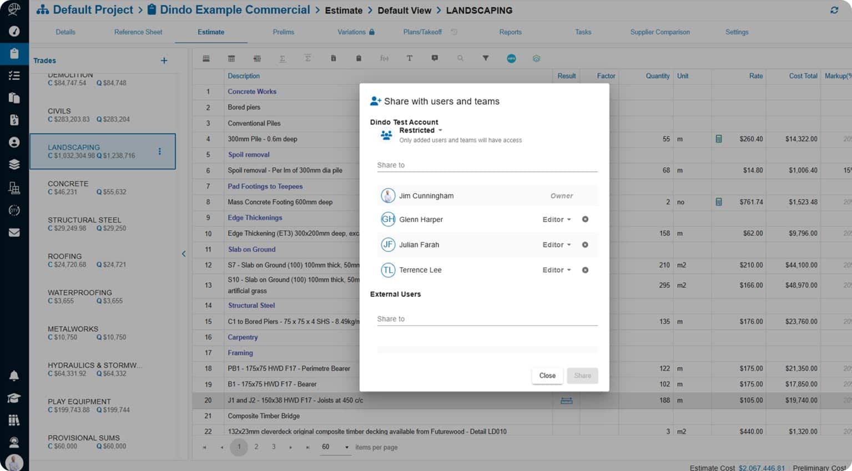Open the filter icon in the toolbar

pos(486,58)
